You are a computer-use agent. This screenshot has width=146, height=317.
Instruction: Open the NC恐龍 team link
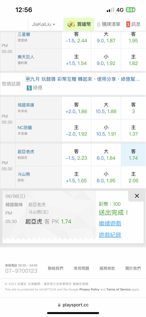[x=25, y=128]
